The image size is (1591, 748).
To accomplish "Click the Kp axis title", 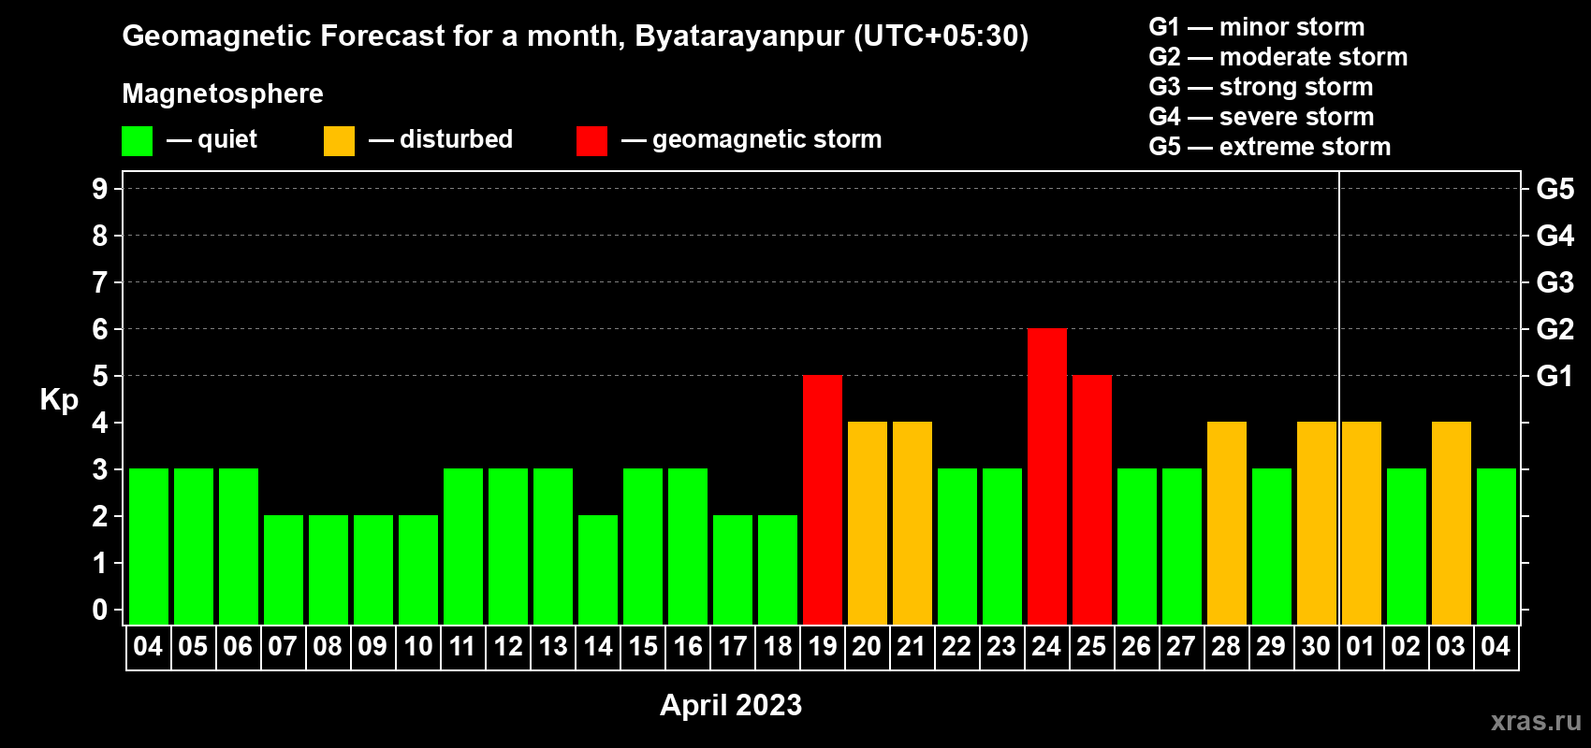I will 59,399.
